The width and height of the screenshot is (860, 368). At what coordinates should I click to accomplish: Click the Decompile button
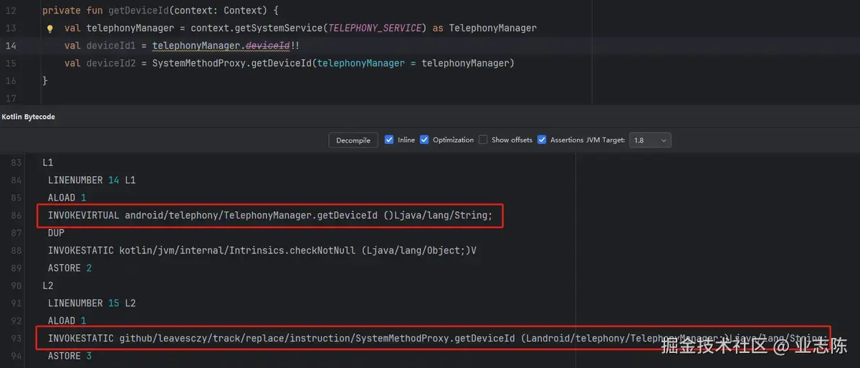(353, 140)
